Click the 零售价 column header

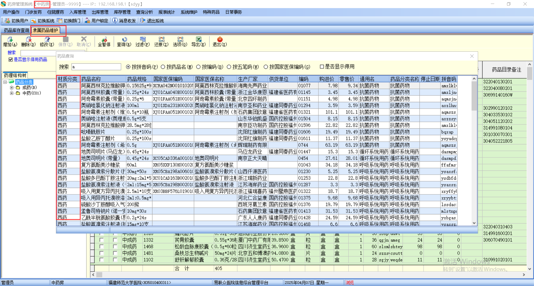pos(349,79)
